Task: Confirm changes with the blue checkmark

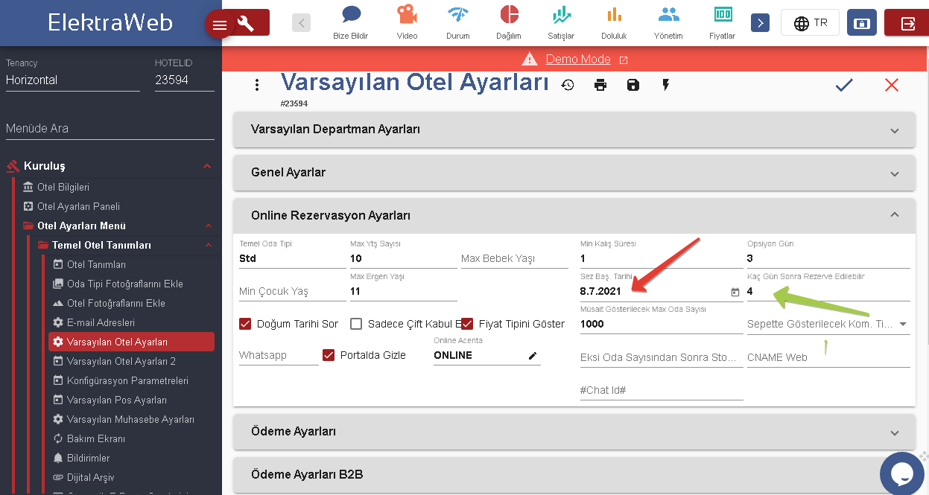Action: (x=843, y=85)
